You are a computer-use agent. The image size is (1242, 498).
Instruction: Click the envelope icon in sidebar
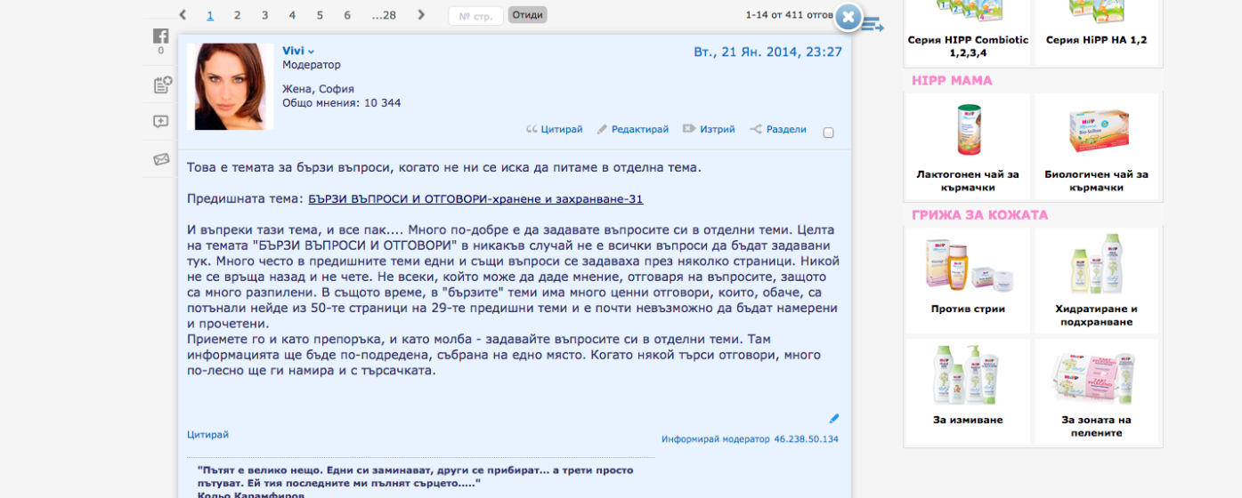pyautogui.click(x=161, y=159)
